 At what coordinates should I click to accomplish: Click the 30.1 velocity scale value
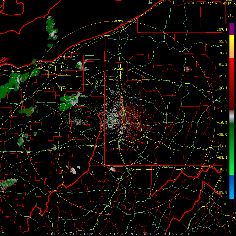(x=223, y=88)
